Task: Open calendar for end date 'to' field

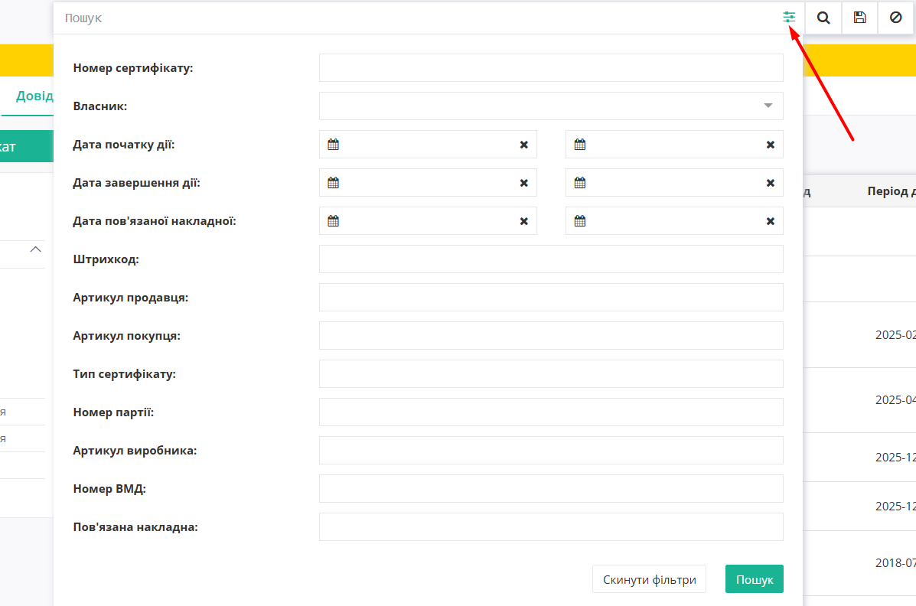Action: tap(579, 183)
